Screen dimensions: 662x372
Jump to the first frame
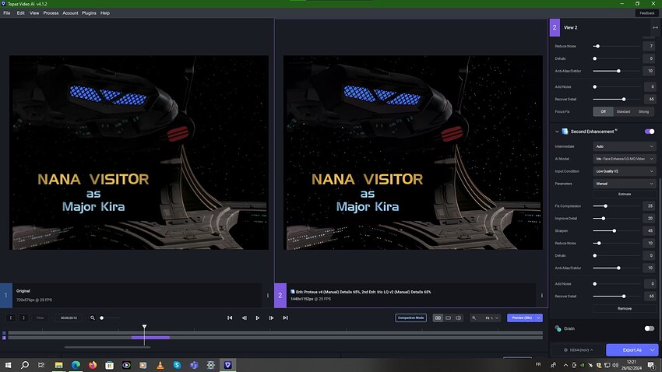pos(230,318)
